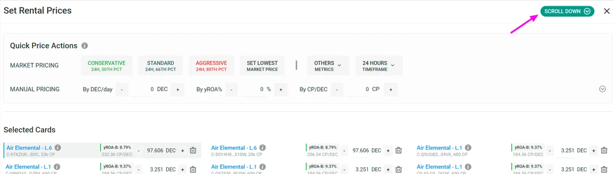Decrease the By CP/DEC value
The image size is (614, 174).
click(x=337, y=90)
